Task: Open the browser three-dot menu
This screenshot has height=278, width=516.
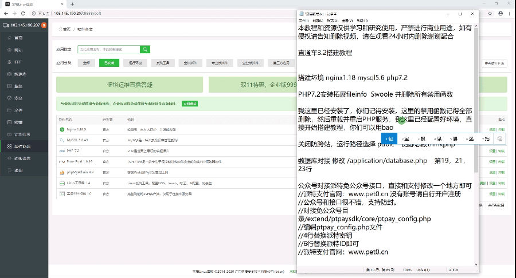Action: click(x=510, y=14)
